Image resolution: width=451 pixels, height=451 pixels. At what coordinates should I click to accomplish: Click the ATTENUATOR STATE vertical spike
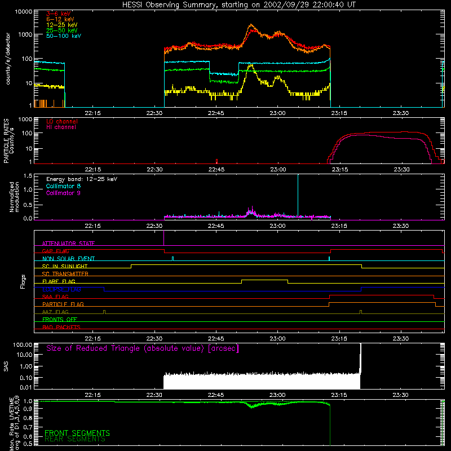[164, 238]
